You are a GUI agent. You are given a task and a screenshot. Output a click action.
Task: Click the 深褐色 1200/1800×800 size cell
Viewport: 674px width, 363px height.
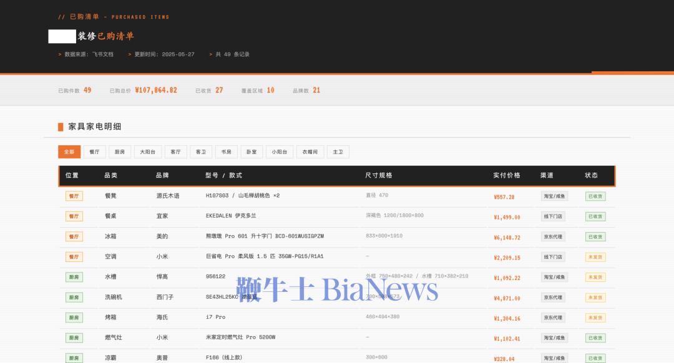(394, 215)
